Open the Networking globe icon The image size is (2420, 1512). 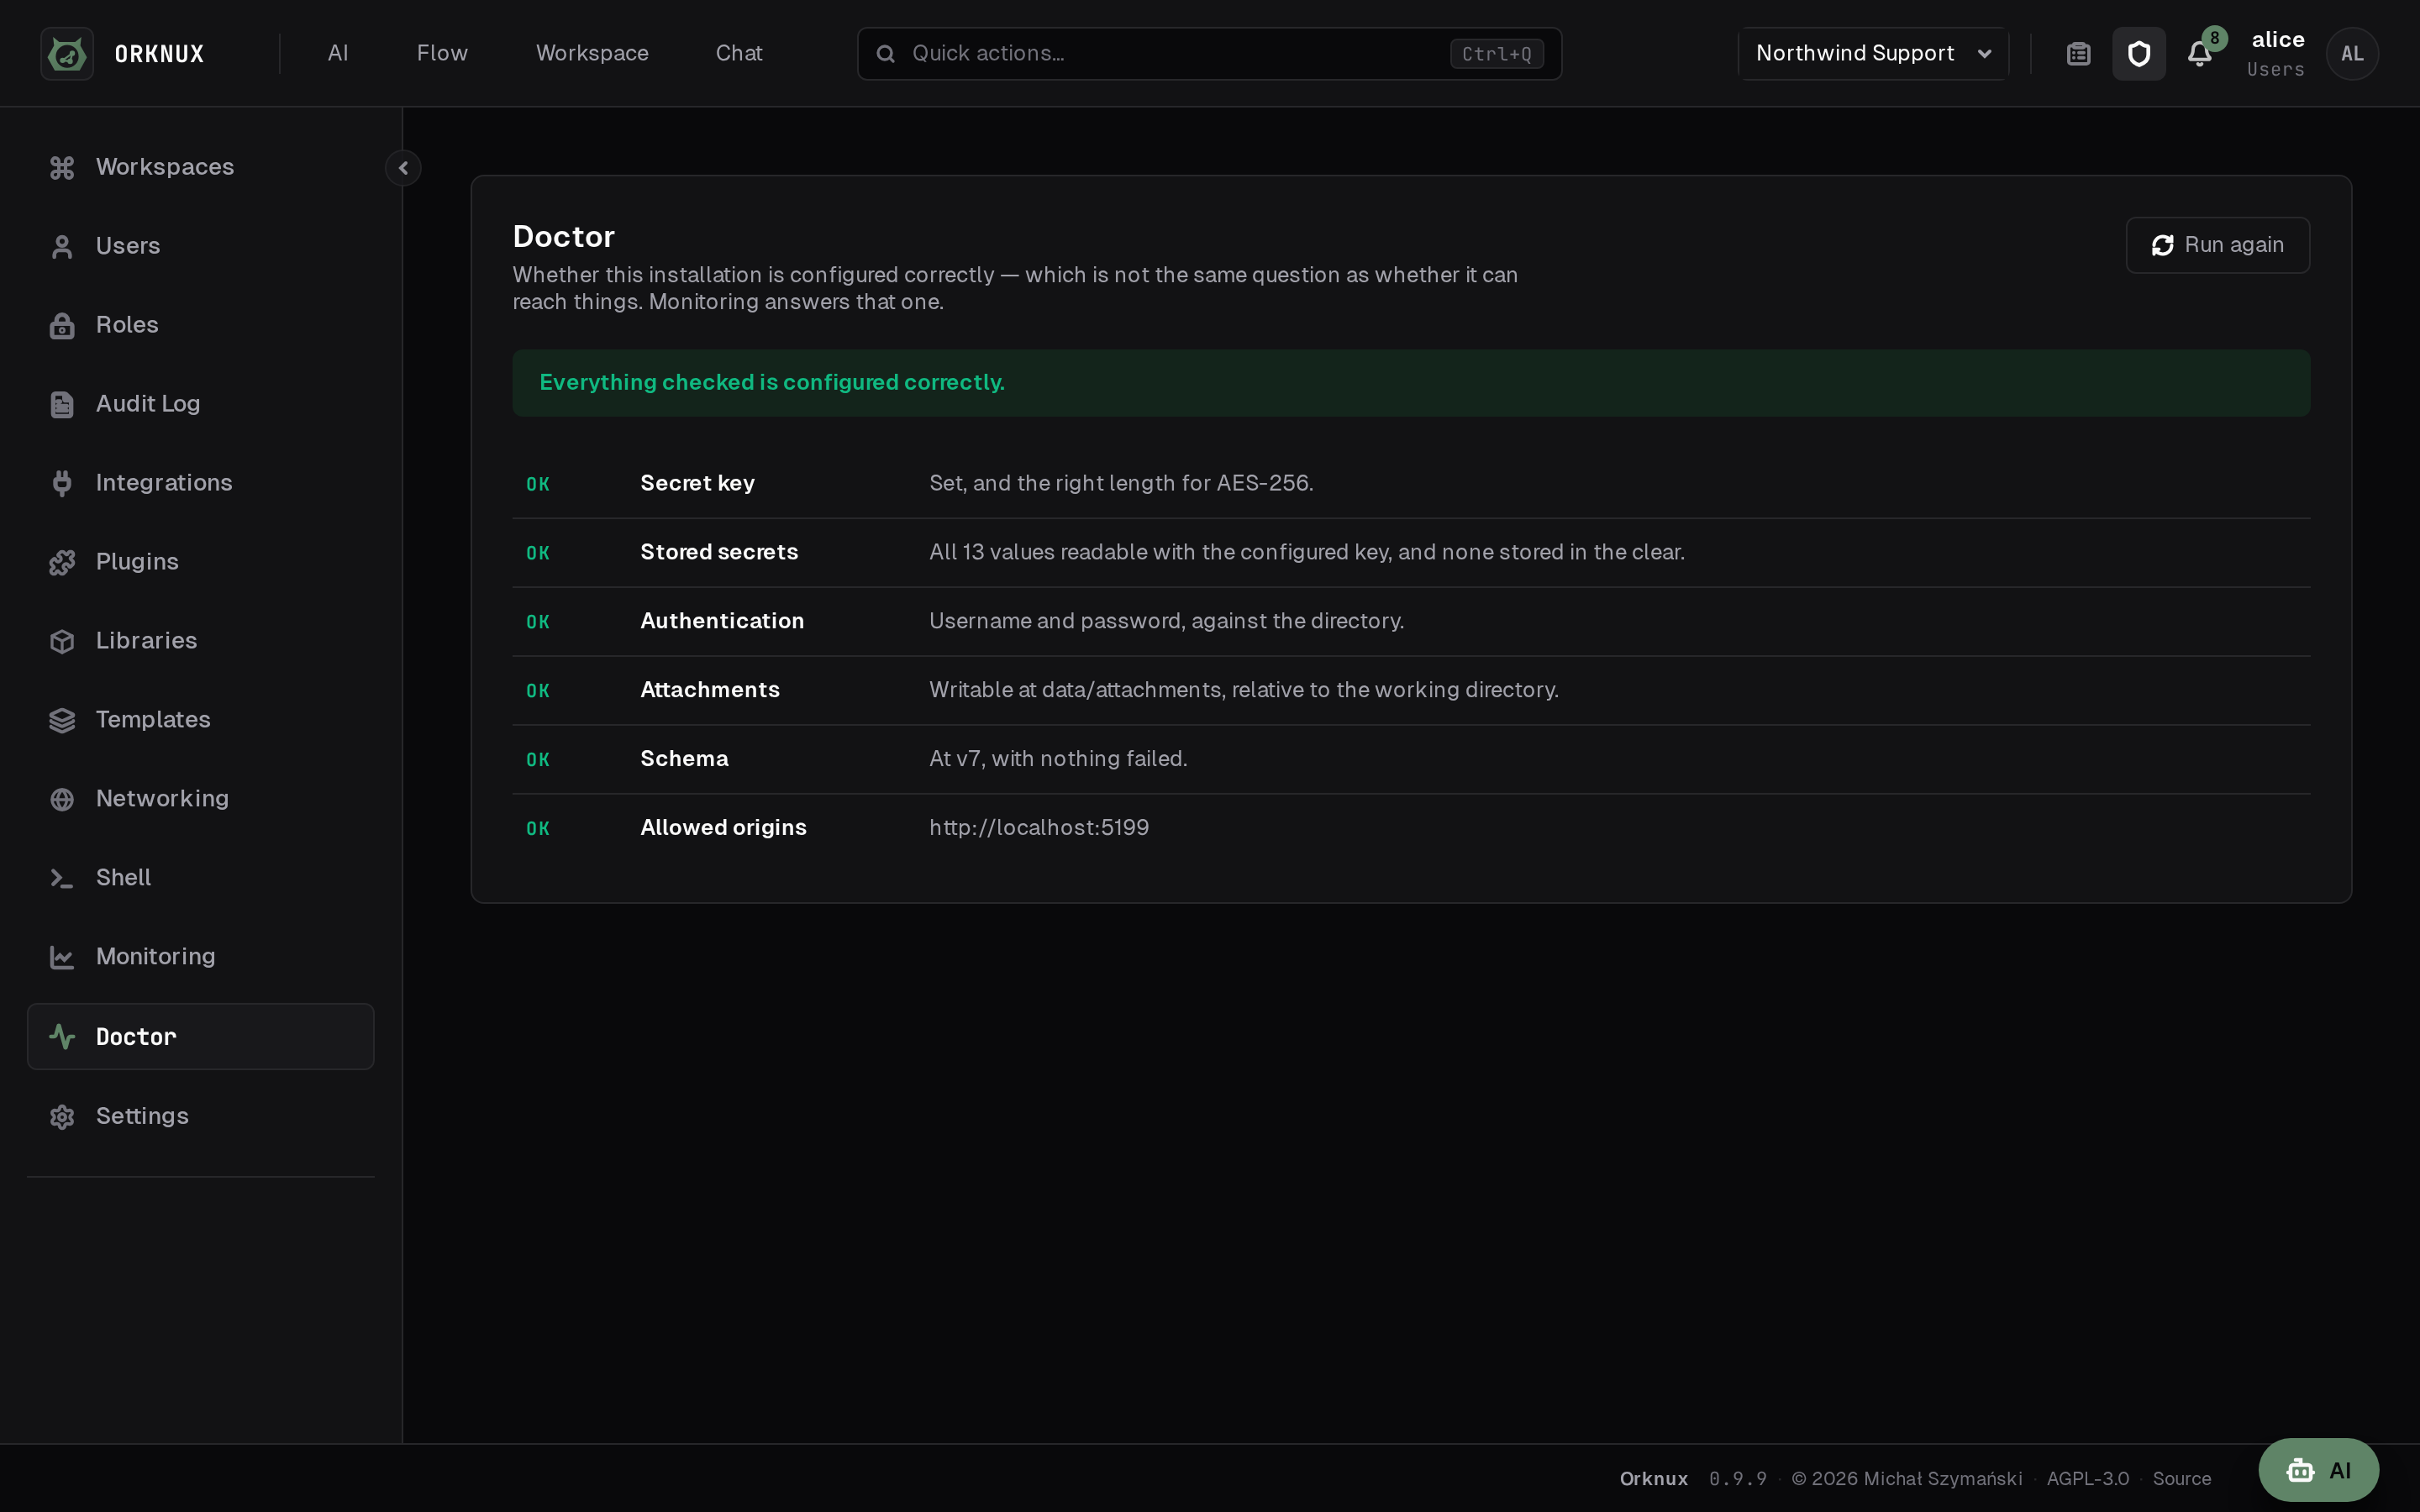pos(62,799)
